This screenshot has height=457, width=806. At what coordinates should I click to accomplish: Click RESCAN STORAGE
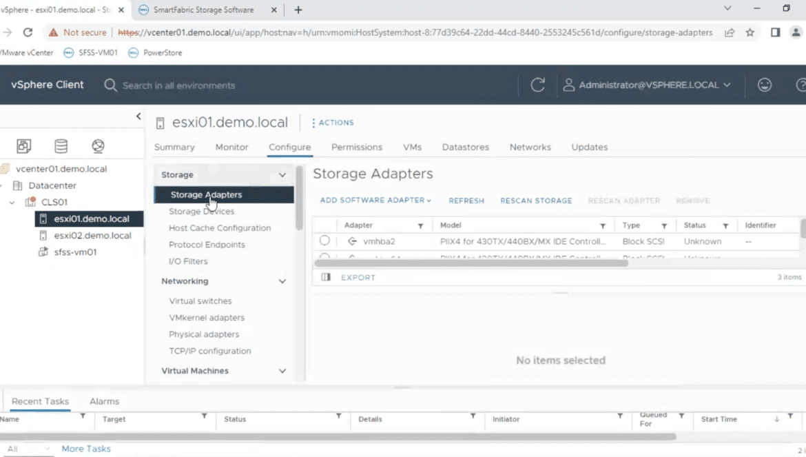(536, 201)
